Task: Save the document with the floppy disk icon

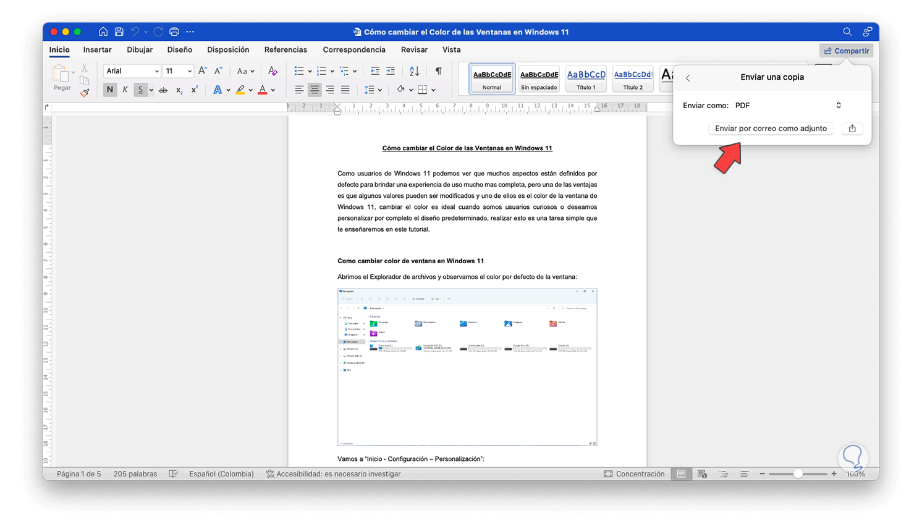Action: point(119,32)
